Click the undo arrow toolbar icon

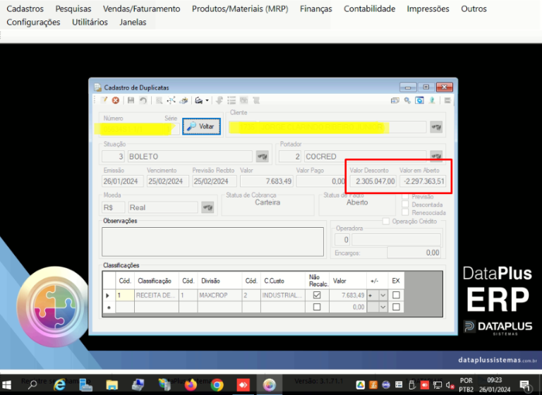143,100
